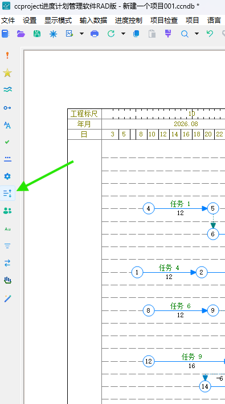225x404 pixels.
Task: Click the 任务 6 task label
Action: pyautogui.click(x=180, y=306)
